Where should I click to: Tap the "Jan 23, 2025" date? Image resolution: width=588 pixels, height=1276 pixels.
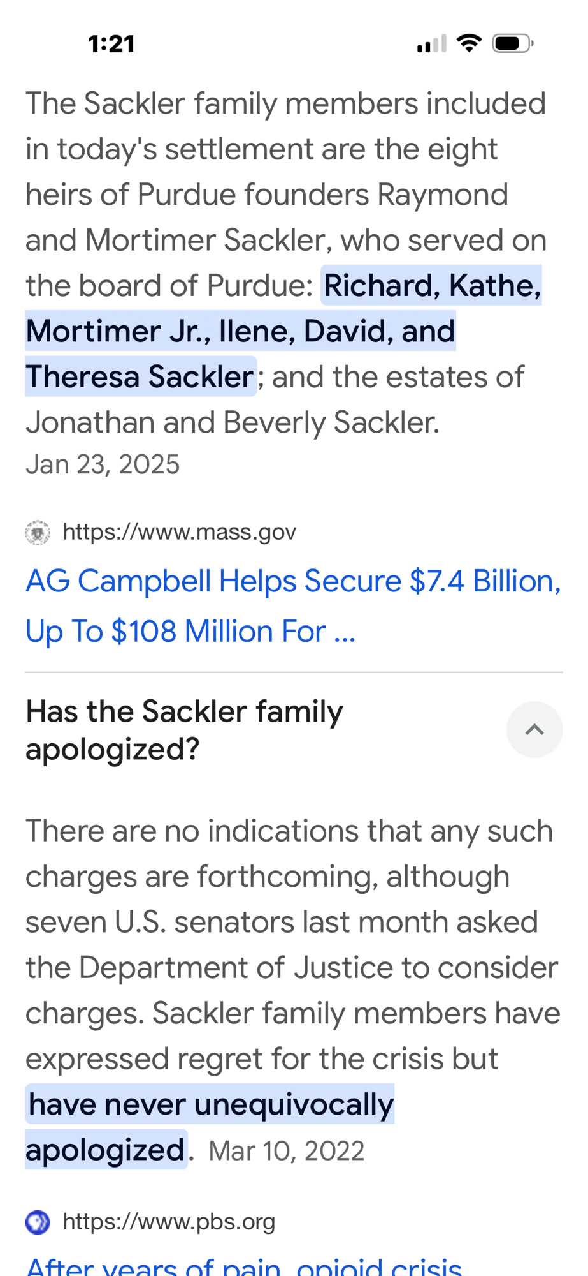pos(103,464)
